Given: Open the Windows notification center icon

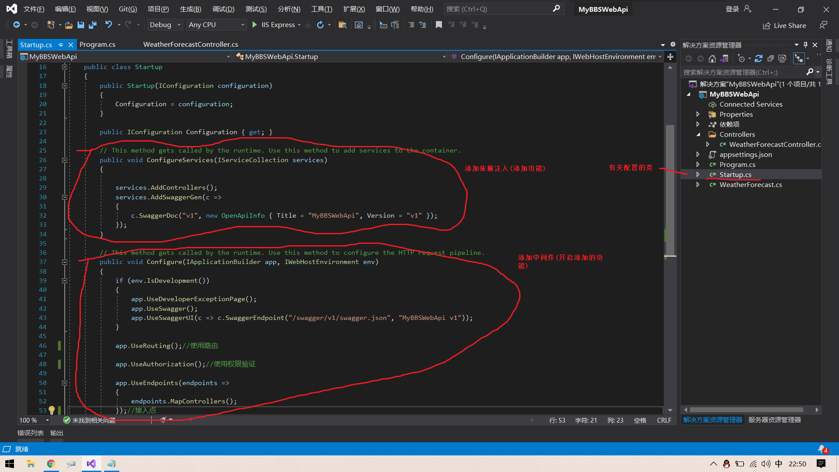Looking at the screenshot, I should pos(821,464).
